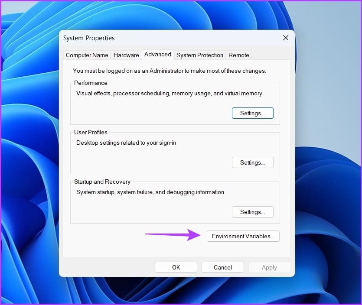Image resolution: width=362 pixels, height=305 pixels.
Task: Click the System Properties title text
Action: click(89, 38)
